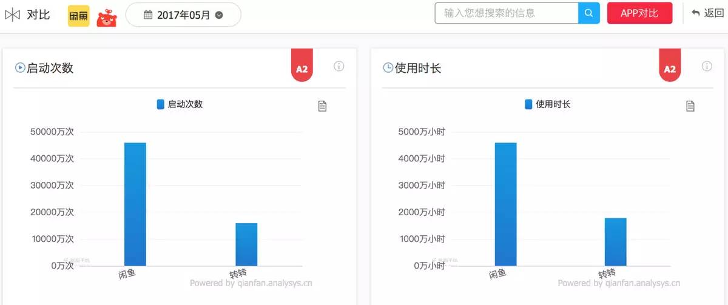Click 闲鱼 x-axis label in 启动次数 chart
The image size is (728, 305).
tap(127, 275)
